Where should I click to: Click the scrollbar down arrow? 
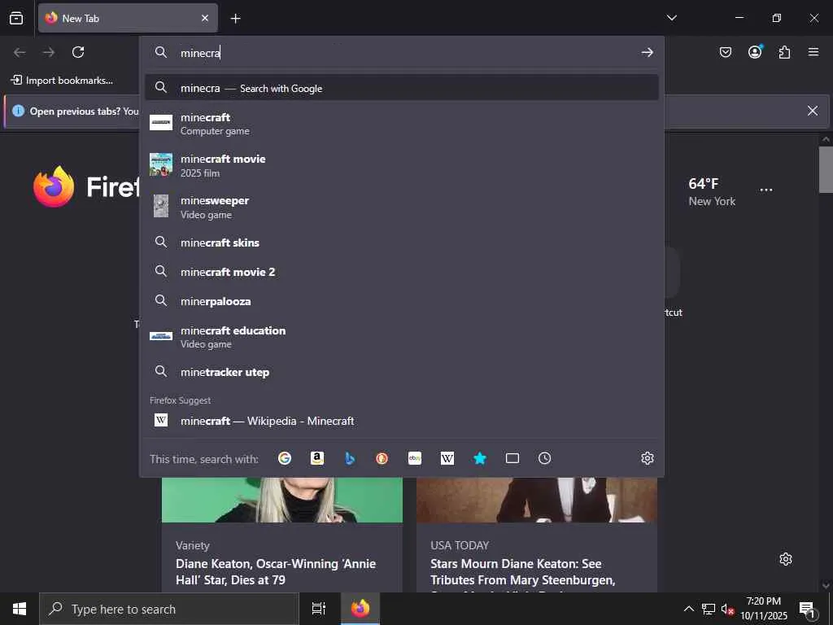point(826,585)
